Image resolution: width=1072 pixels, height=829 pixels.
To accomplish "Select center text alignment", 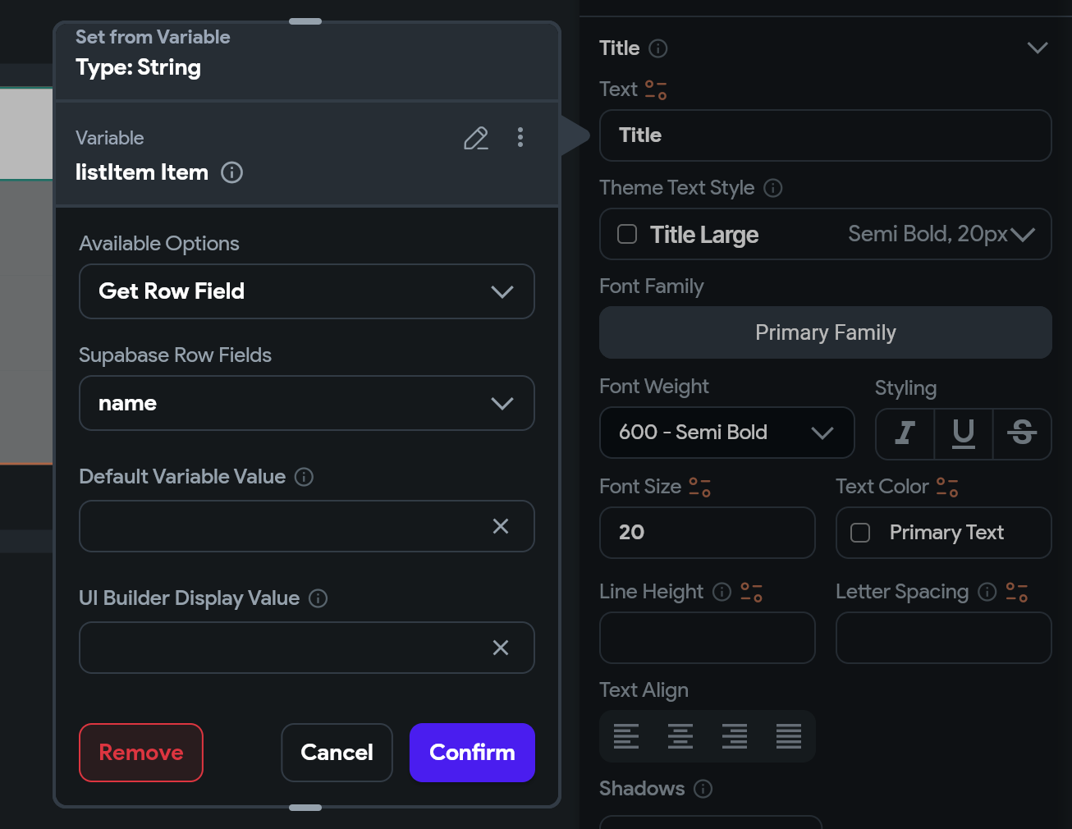I will (x=680, y=736).
